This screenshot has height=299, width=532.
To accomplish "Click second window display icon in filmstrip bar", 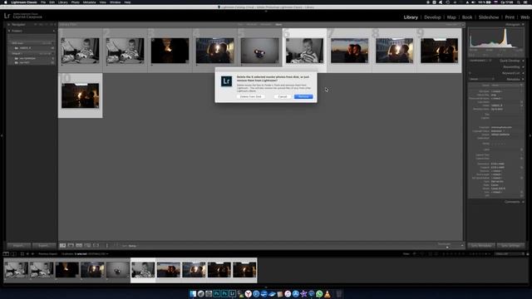I will (13, 254).
